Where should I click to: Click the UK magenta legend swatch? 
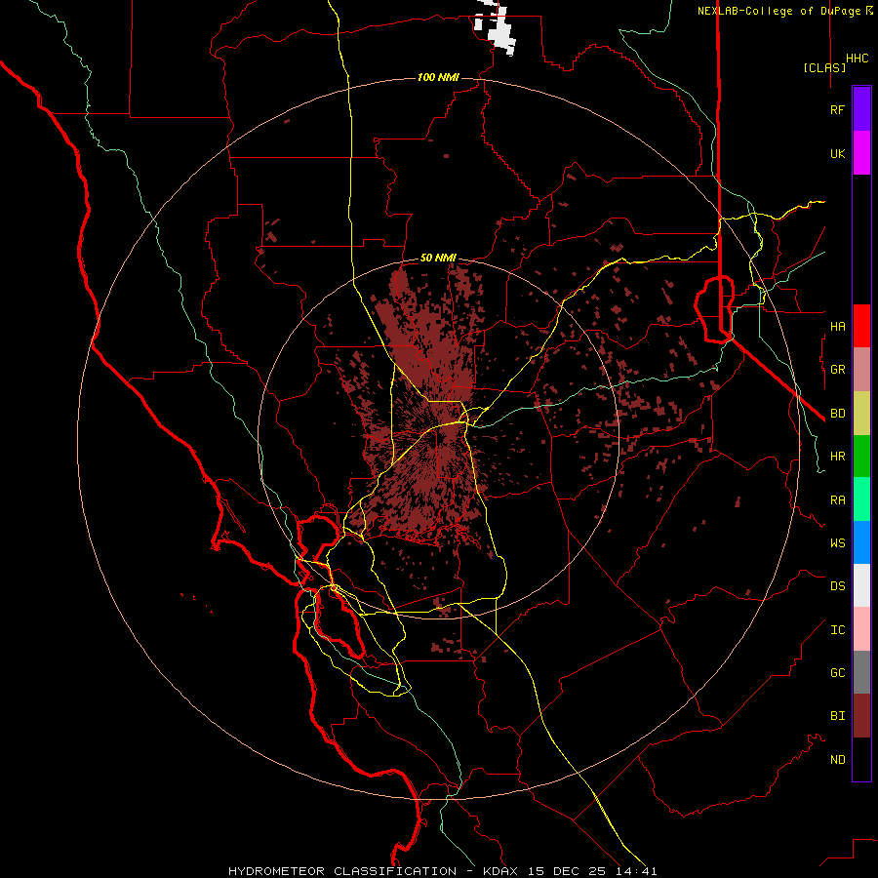click(x=861, y=153)
